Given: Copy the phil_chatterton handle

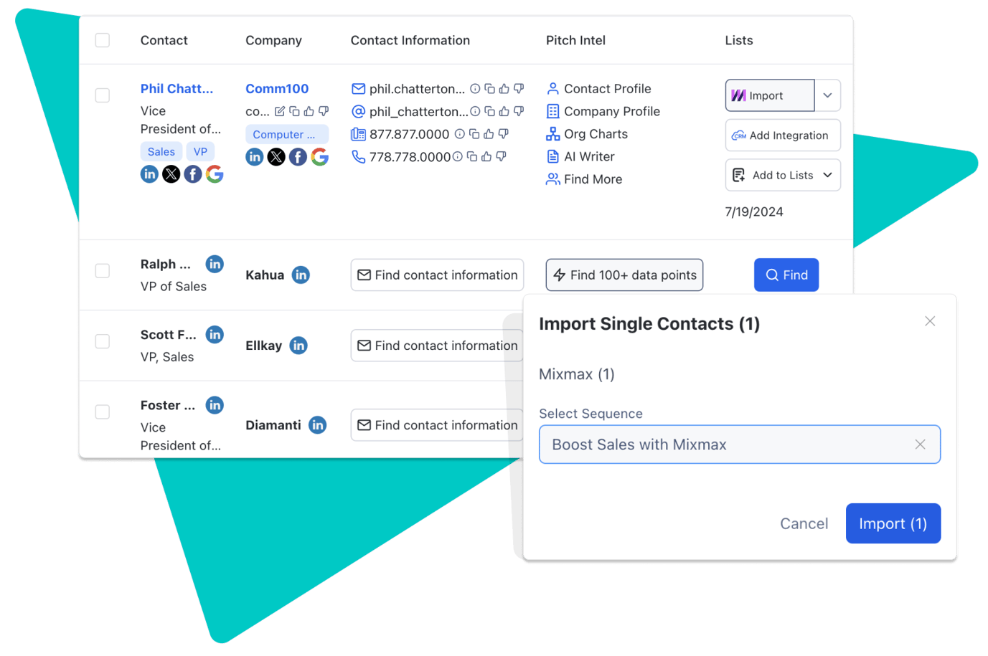Looking at the screenshot, I should click(489, 111).
